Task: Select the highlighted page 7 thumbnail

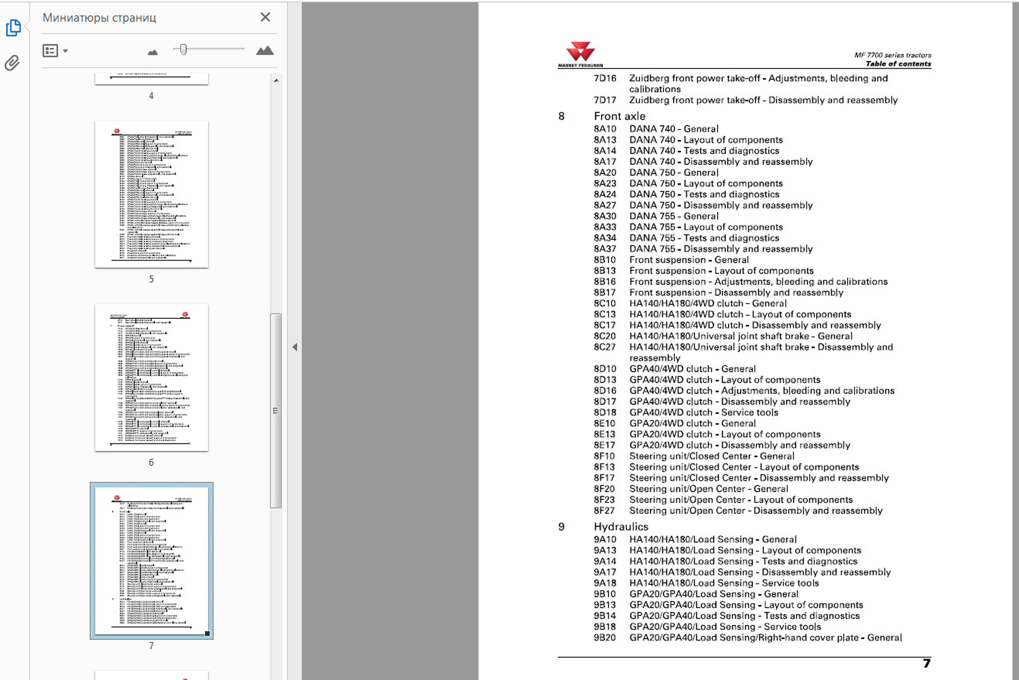Action: pos(152,560)
